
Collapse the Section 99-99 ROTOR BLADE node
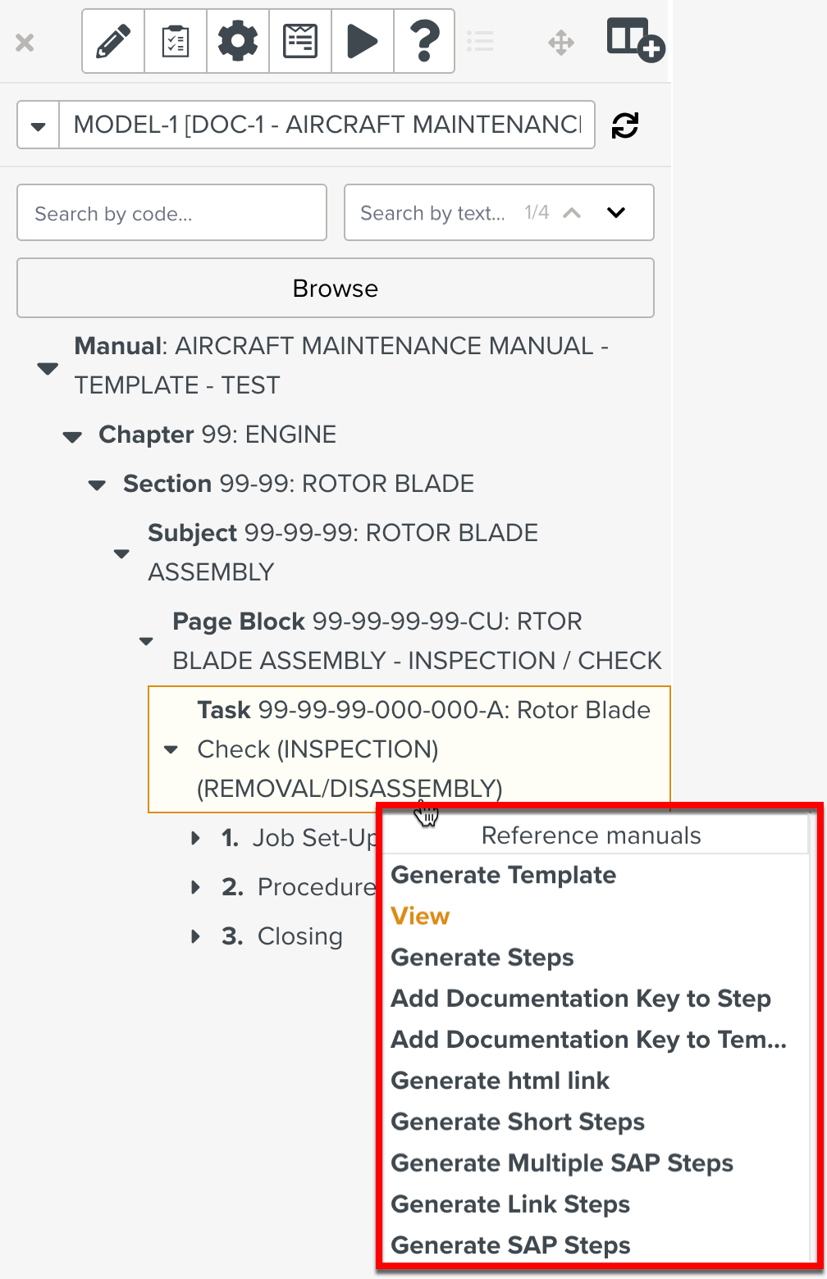(96, 485)
